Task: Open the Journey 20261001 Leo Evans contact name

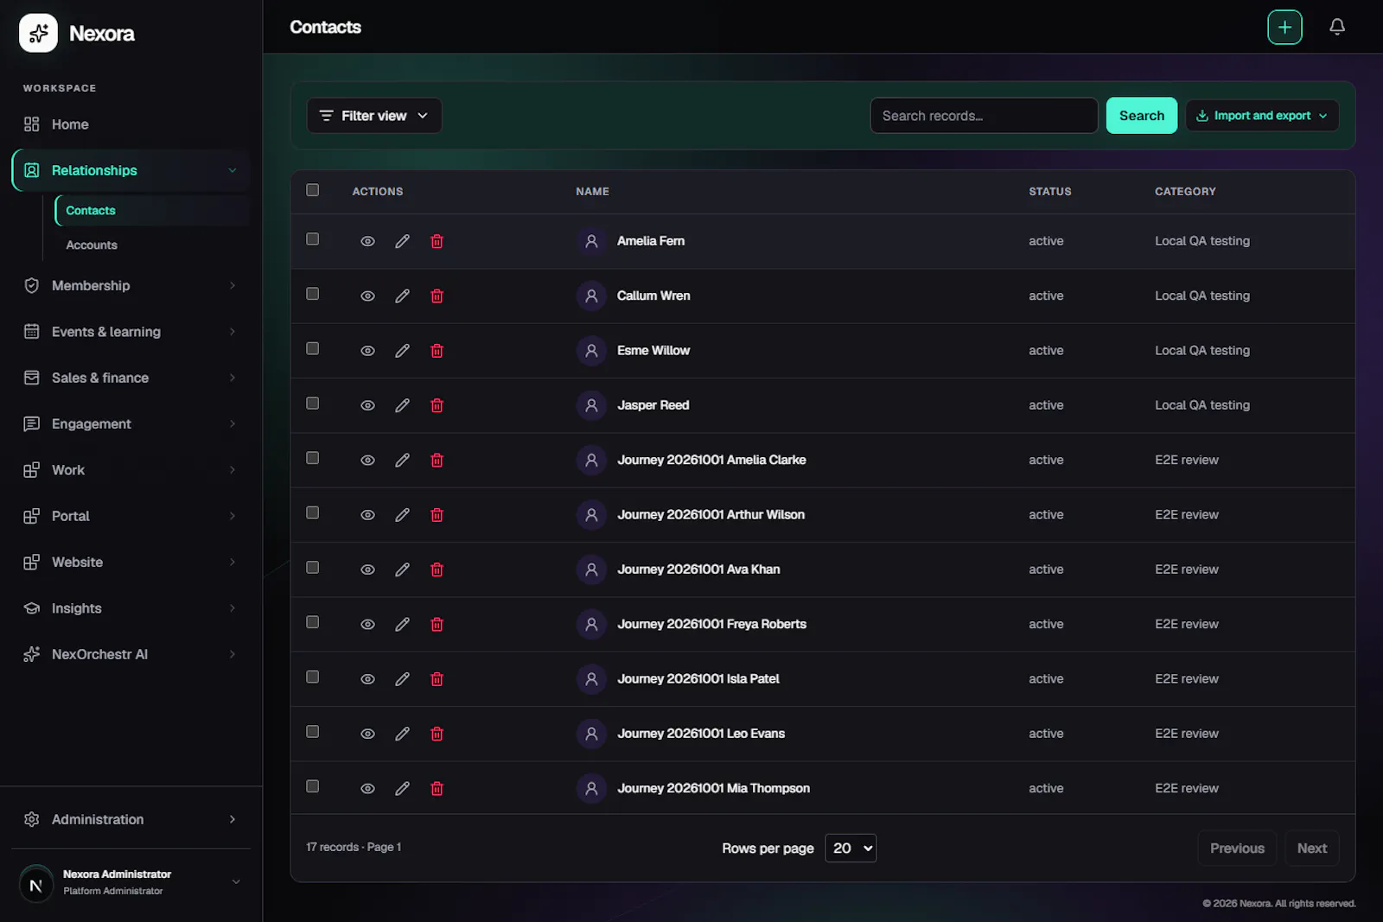Action: tap(701, 734)
